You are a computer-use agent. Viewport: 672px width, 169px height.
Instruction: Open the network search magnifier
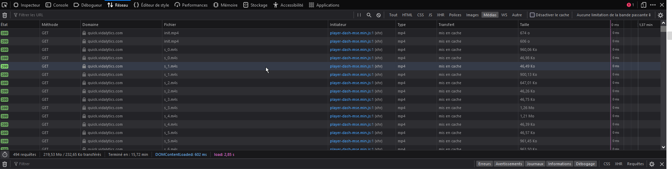coord(369,15)
